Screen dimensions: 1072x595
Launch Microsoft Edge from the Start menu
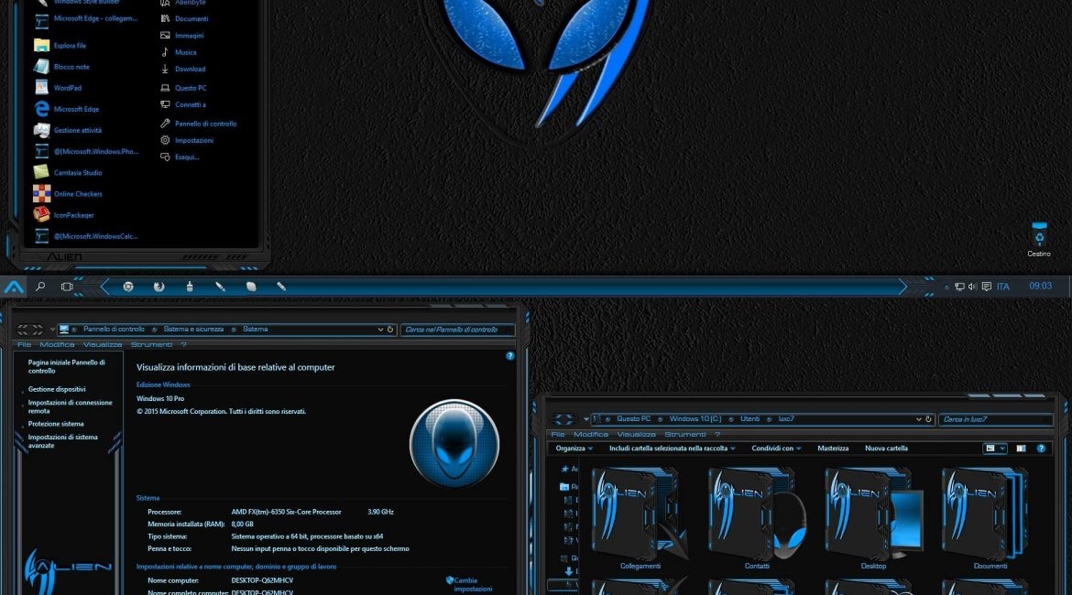[x=66, y=109]
